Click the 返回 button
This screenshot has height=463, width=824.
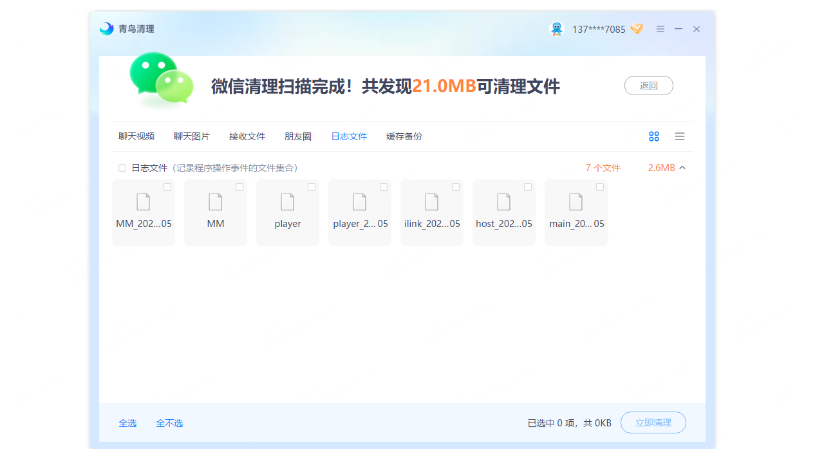click(x=648, y=86)
